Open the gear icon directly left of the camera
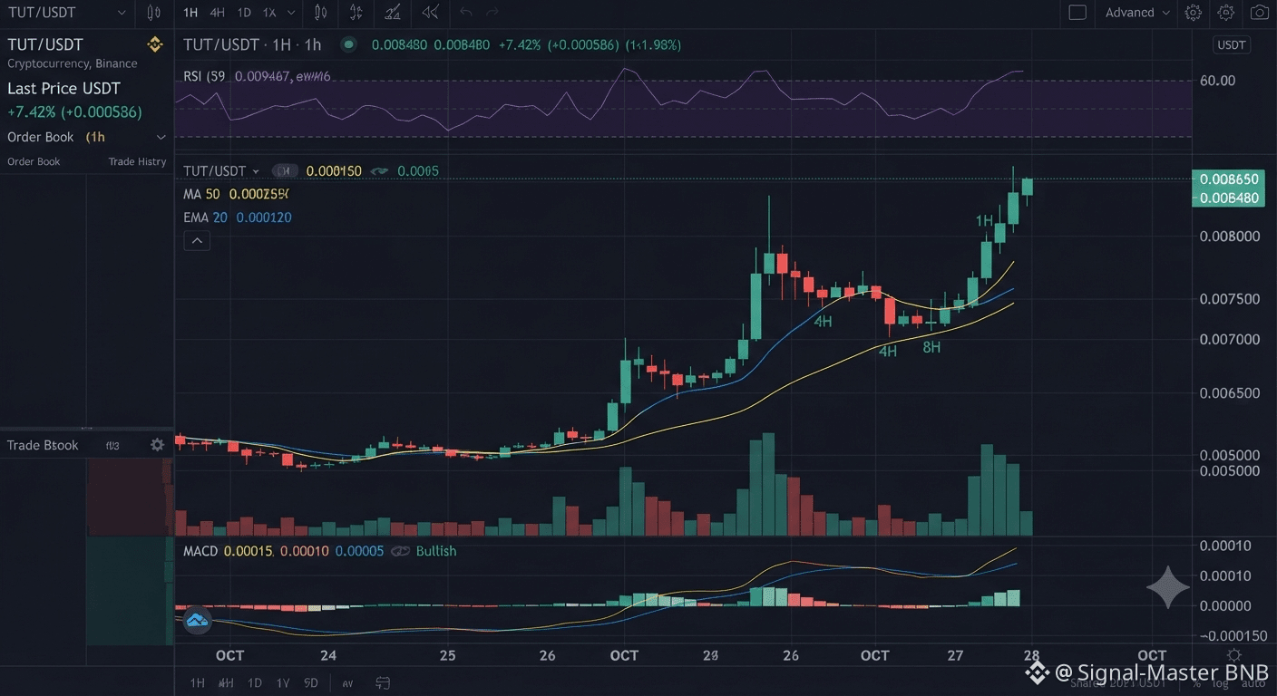This screenshot has width=1277, height=696. tap(1226, 13)
